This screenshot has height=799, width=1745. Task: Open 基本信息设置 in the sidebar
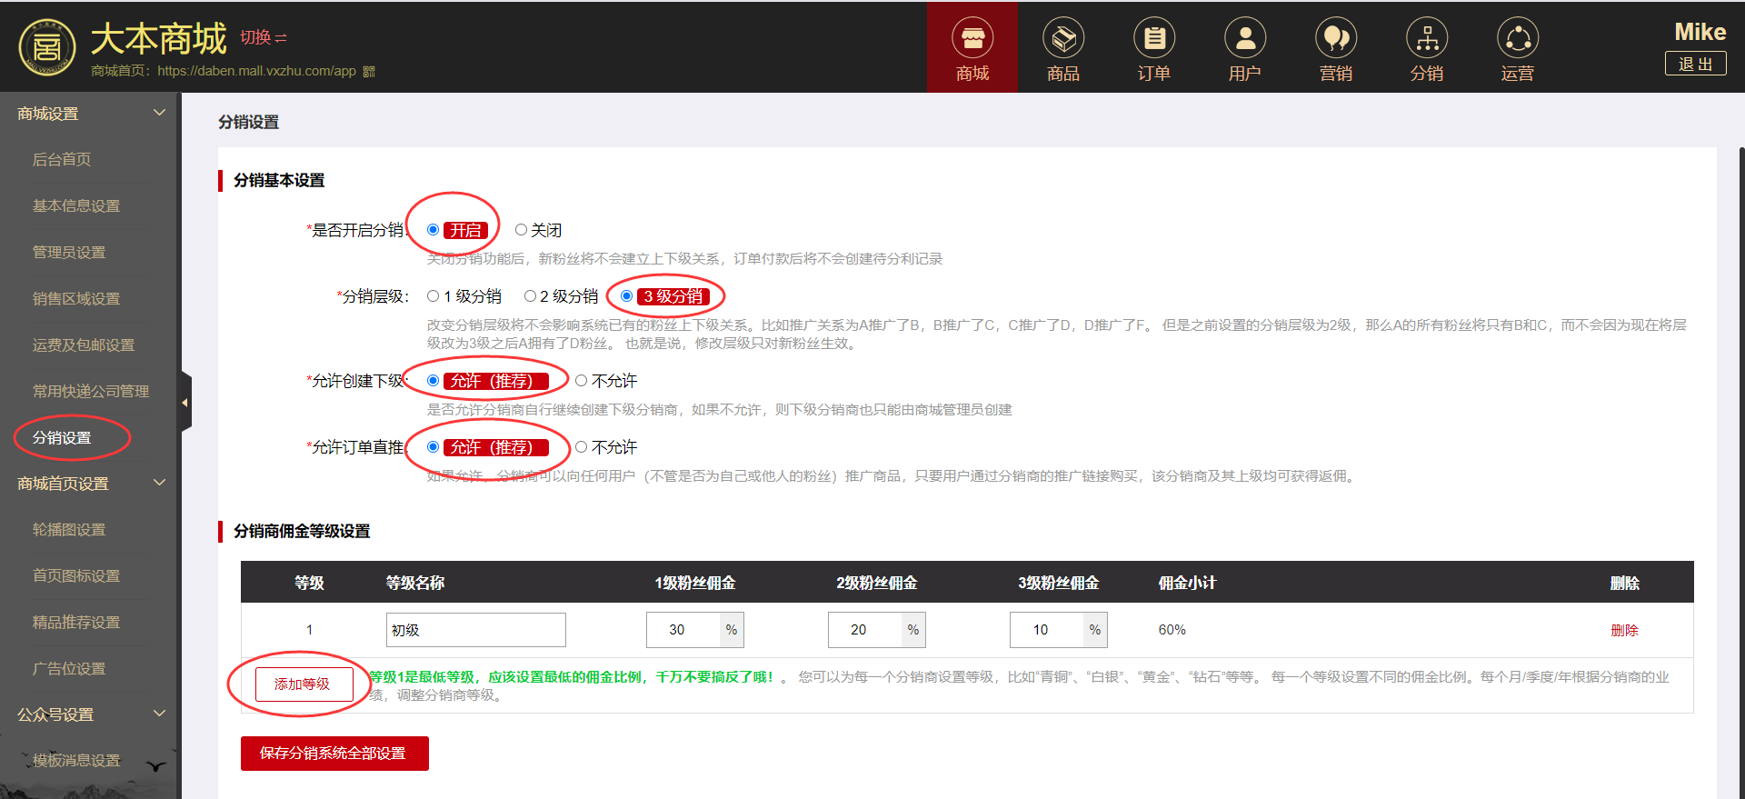click(76, 206)
